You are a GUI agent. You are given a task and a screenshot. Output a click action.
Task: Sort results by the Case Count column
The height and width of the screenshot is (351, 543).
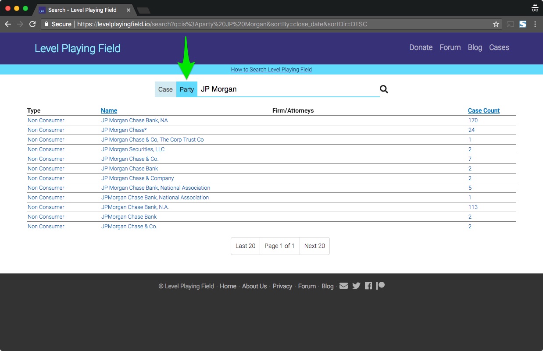[x=484, y=110]
